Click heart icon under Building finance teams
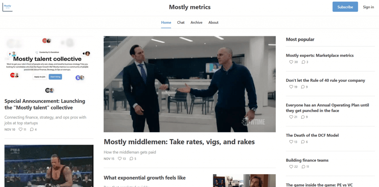 click(291, 166)
